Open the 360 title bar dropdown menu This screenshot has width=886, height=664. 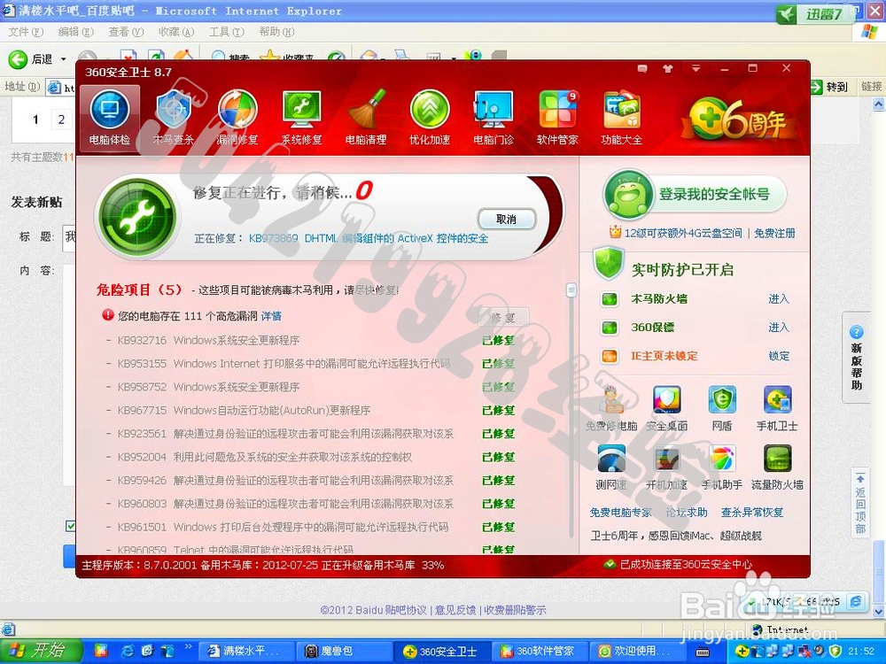696,69
